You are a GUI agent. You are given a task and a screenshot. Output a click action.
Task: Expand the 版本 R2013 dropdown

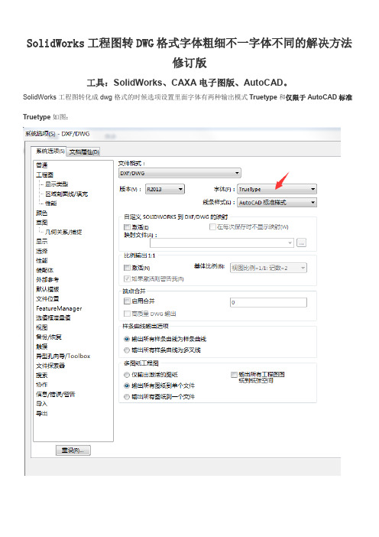click(165, 189)
